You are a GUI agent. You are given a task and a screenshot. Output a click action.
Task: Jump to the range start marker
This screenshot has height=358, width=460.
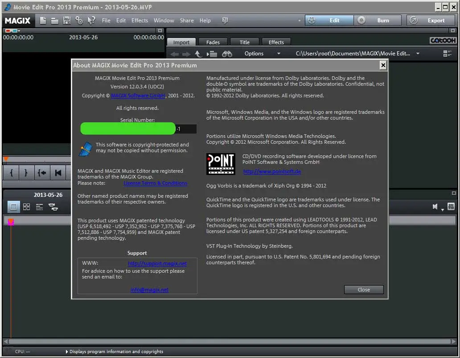(x=42, y=173)
